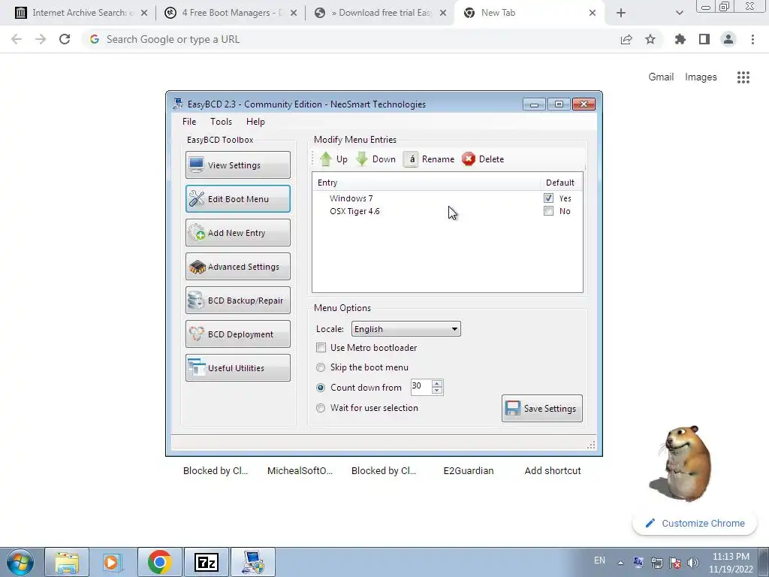The width and height of the screenshot is (769, 577).
Task: Open E2Guardian shortcut
Action: pos(469,470)
